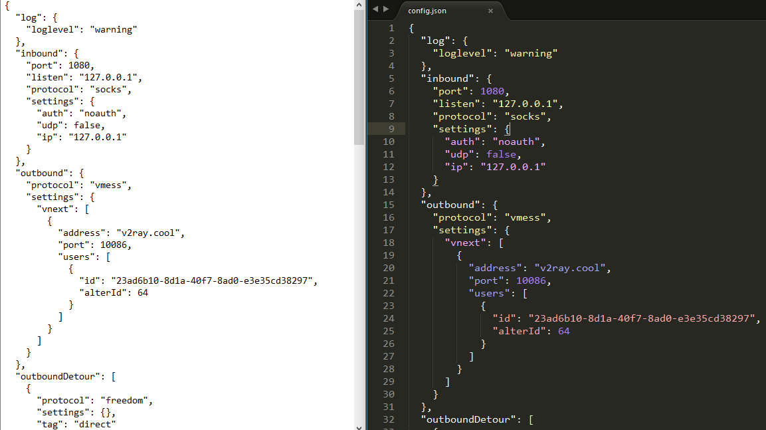This screenshot has height=430, width=766.
Task: Click the empty scrollbar track below the thumb
Action: [359, 279]
